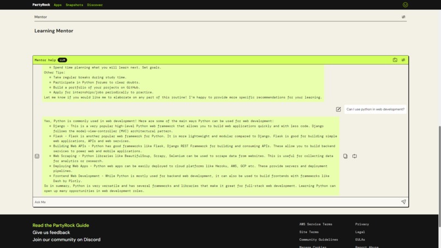
Task: Open Privacy footer link
Action: click(362, 224)
